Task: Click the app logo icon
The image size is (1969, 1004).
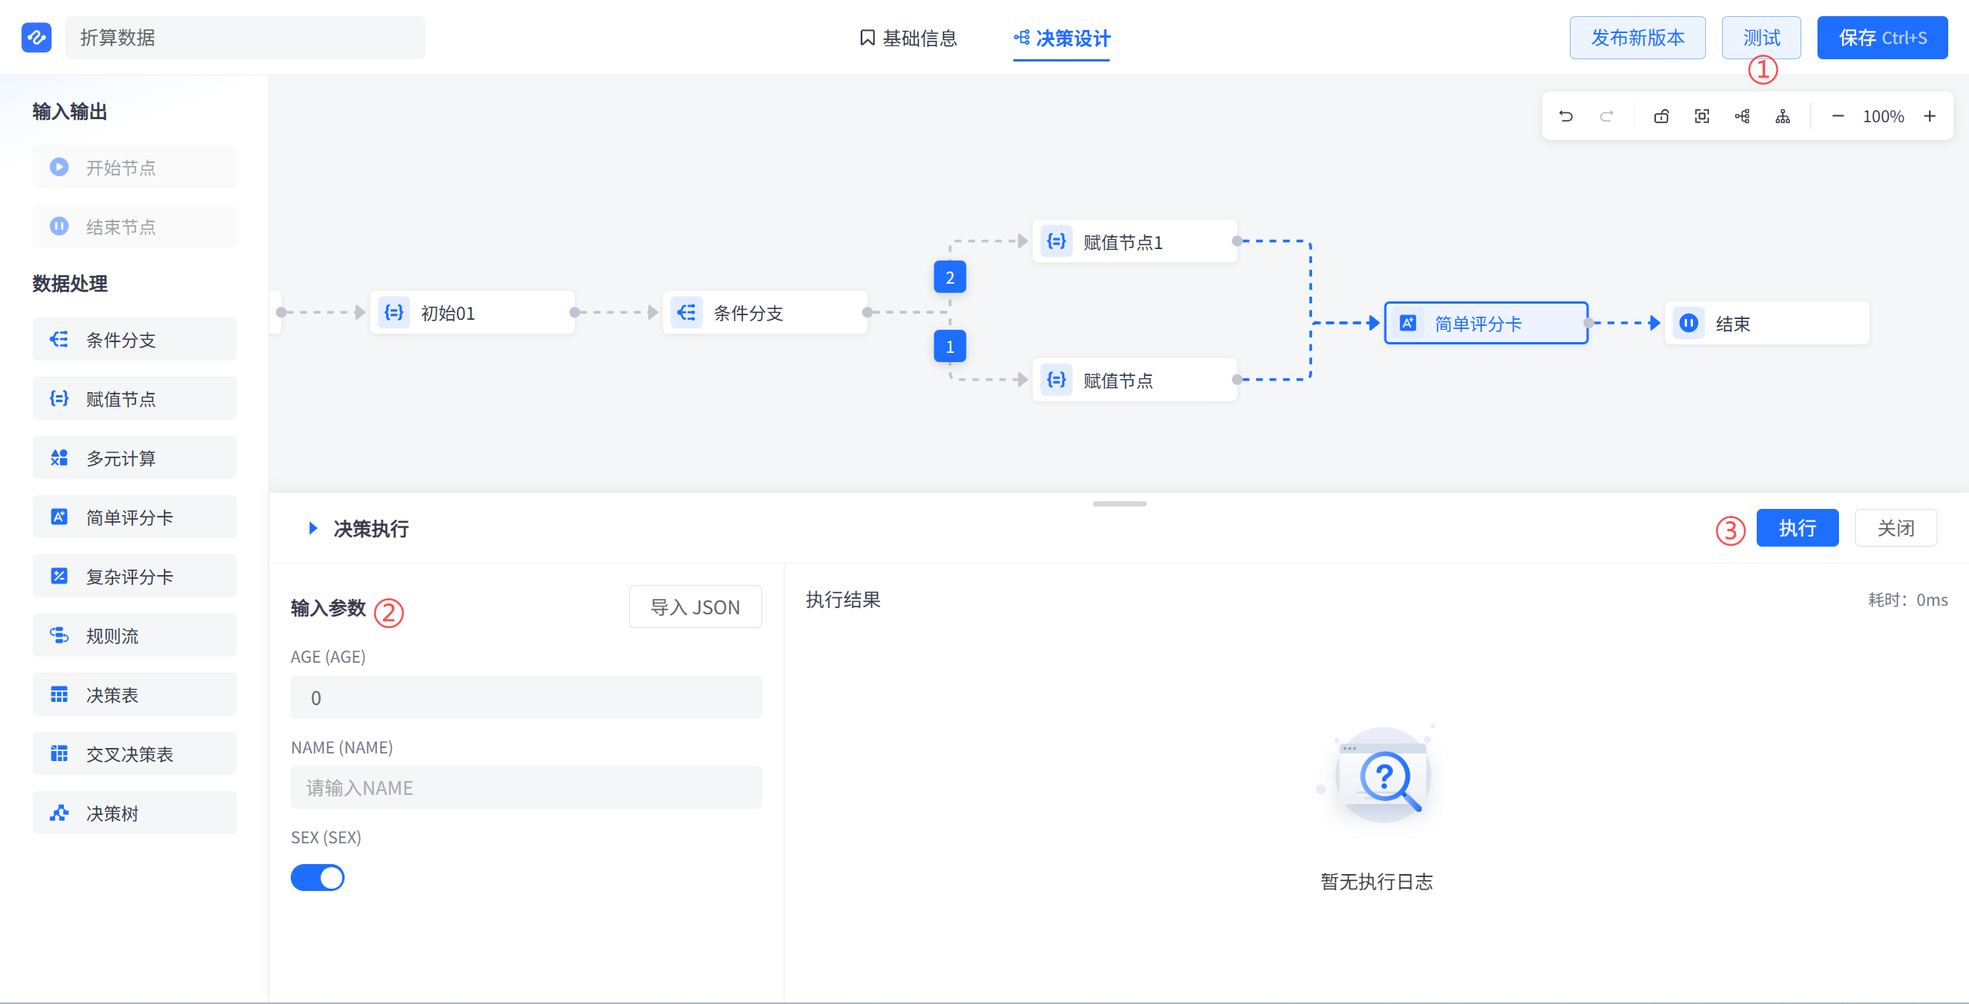Action: pos(36,37)
